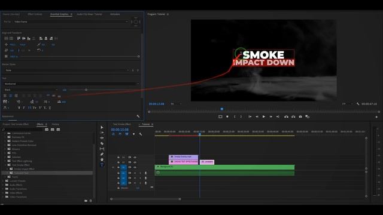Click the Lift button in Program monitor
The height and width of the screenshot is (215, 383).
point(286,117)
